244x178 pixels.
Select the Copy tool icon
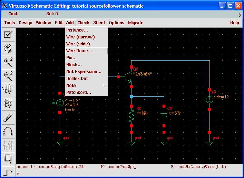(x=8, y=104)
